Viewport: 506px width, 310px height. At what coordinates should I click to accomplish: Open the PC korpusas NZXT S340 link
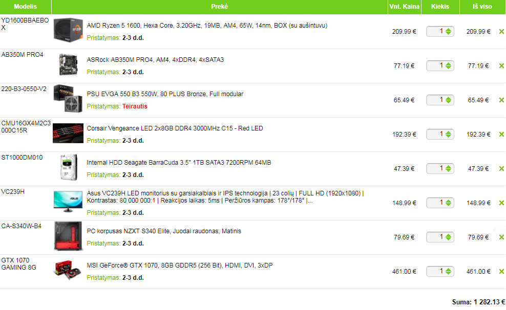pyautogui.click(x=164, y=231)
